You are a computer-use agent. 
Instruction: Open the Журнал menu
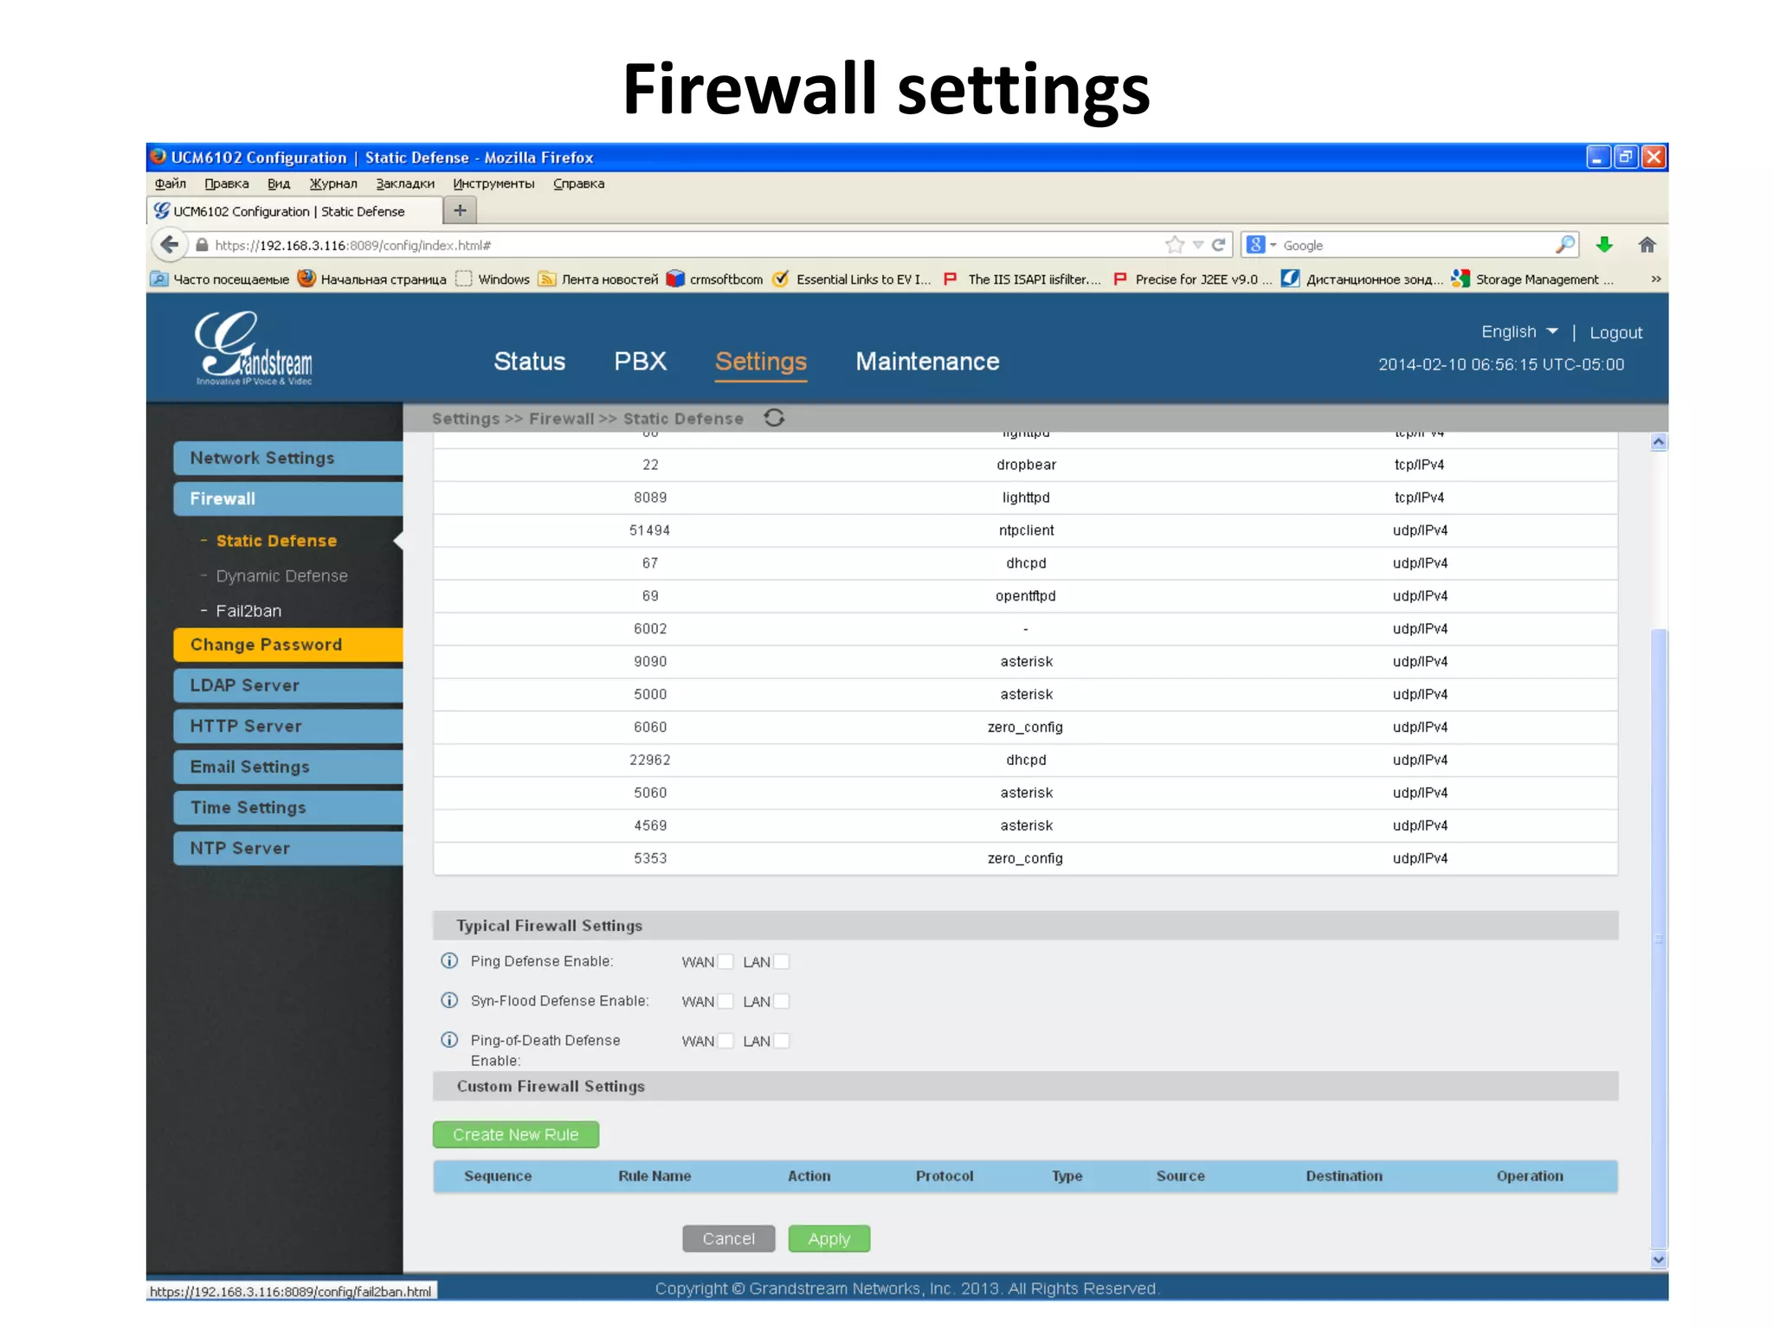333,183
